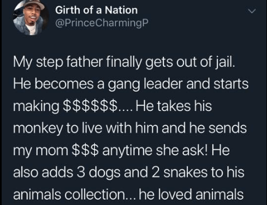Click the word 'monkey' in the tweet
This screenshot has height=205, width=267.
tap(38, 129)
